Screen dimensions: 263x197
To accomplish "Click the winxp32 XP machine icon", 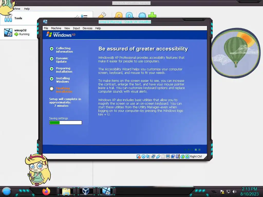I will click(8, 33).
